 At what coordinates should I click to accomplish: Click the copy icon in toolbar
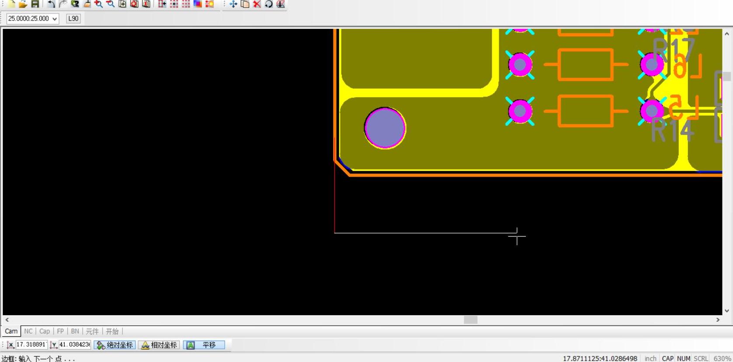click(x=245, y=4)
